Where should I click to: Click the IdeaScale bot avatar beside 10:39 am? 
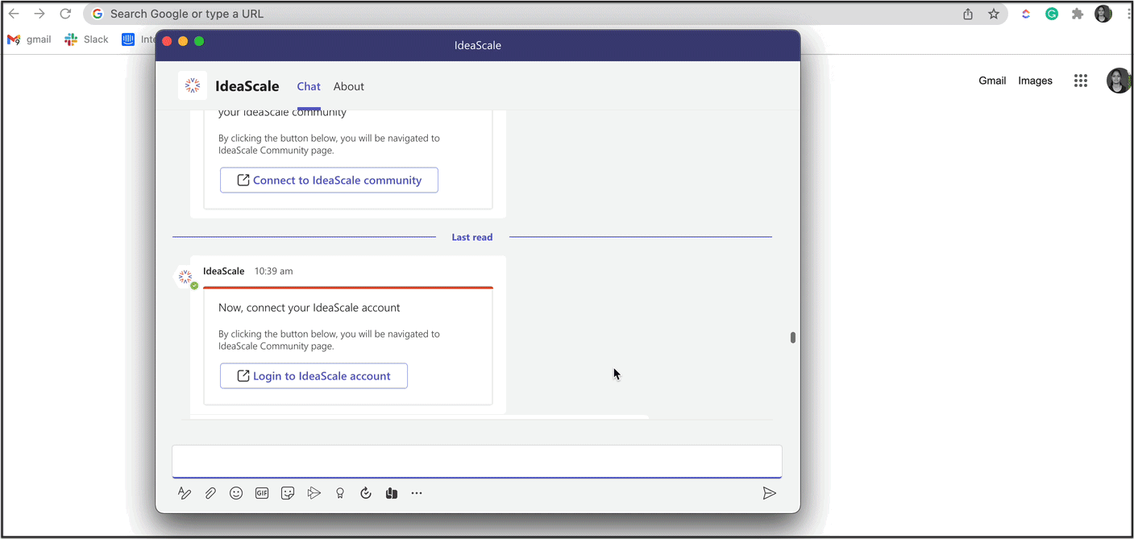pos(185,277)
